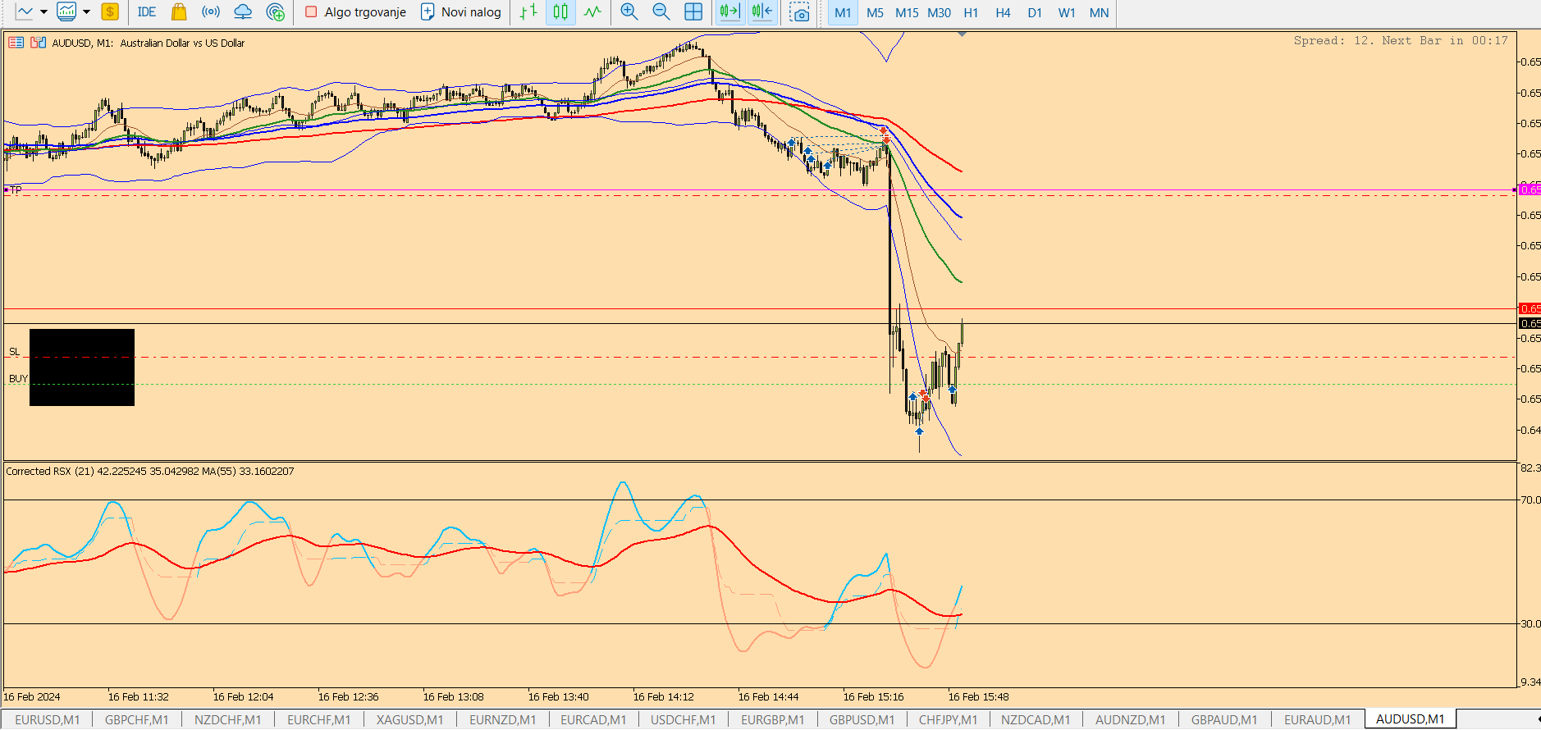Tile windows with the grid icon
The width and height of the screenshot is (1541, 730).
coord(693,11)
